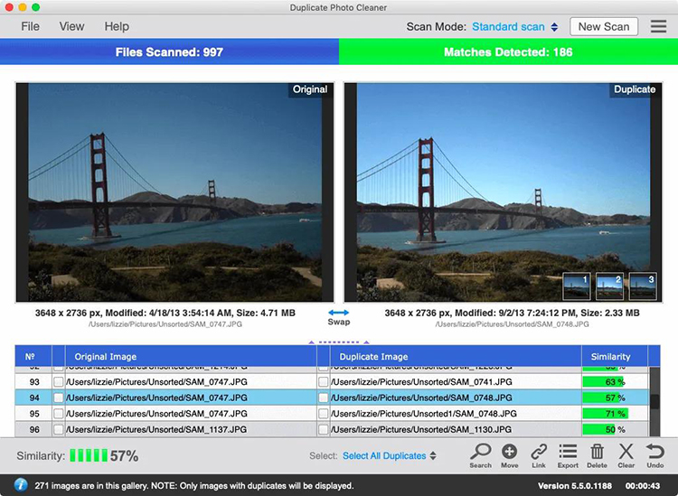This screenshot has height=496, width=678.
Task: Click the Matches Detected: 186 banner
Action: [x=508, y=51]
